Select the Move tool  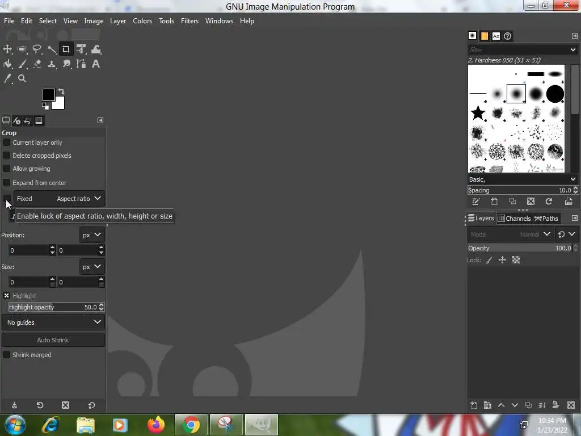pyautogui.click(x=7, y=49)
